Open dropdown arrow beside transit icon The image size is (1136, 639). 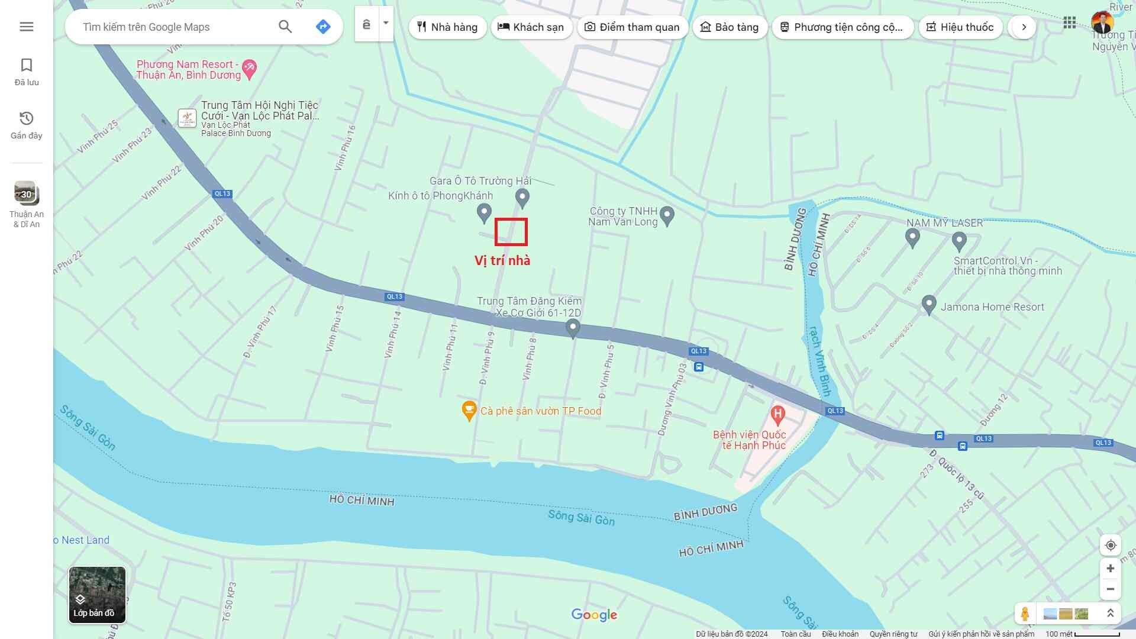(x=386, y=24)
